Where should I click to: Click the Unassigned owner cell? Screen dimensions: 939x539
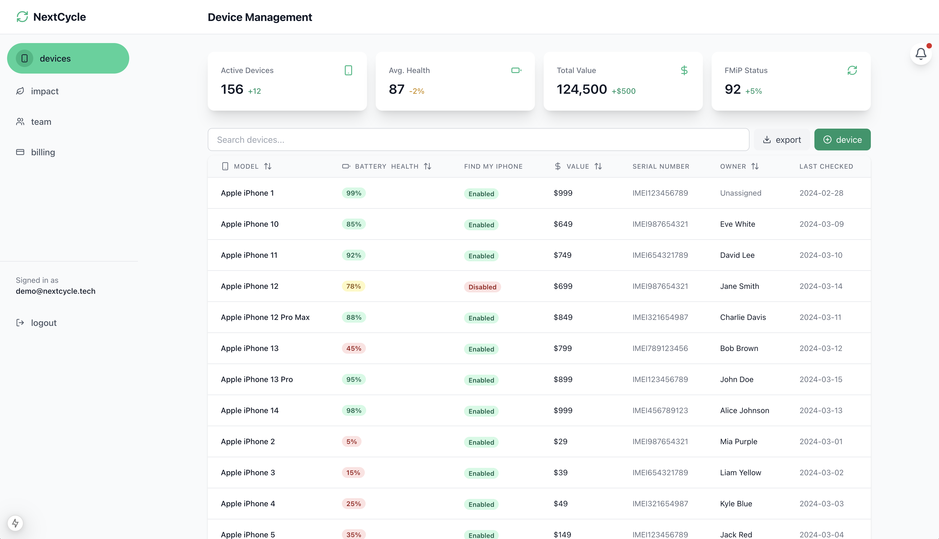741,193
